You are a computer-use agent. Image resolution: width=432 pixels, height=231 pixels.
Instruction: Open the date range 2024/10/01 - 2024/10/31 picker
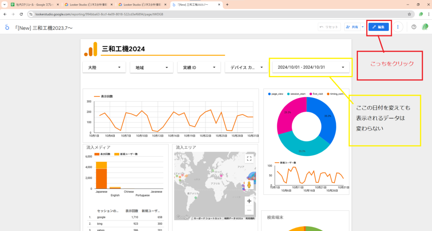[x=311, y=67]
